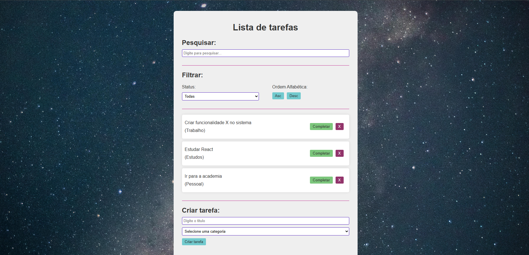Screen dimensions: 529x255
Task: Delete the 'Ir para a academia' task
Action: coord(339,180)
